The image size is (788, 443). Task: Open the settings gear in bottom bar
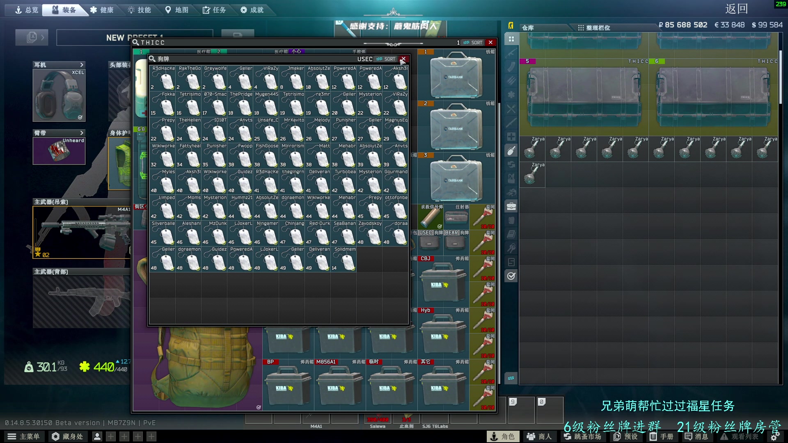(x=774, y=436)
